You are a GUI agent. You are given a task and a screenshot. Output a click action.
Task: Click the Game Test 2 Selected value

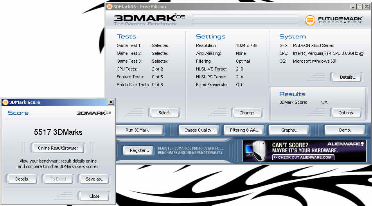click(160, 53)
